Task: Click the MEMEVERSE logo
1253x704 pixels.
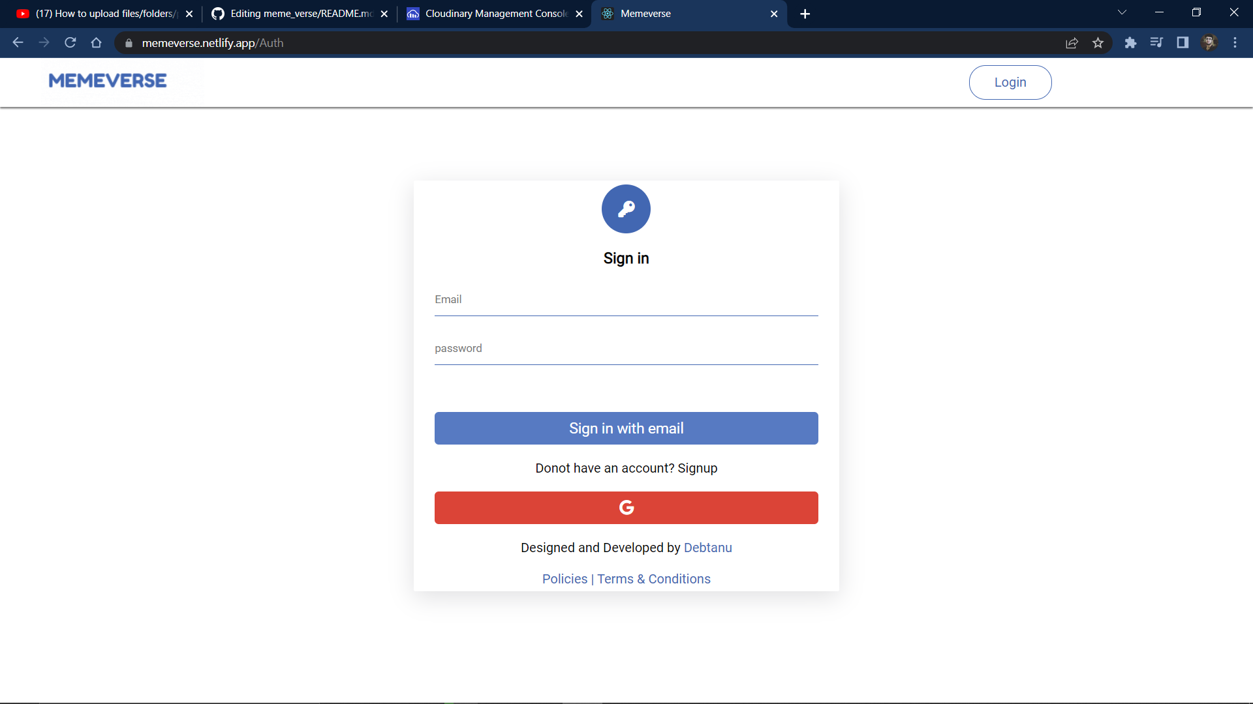Action: click(x=108, y=81)
